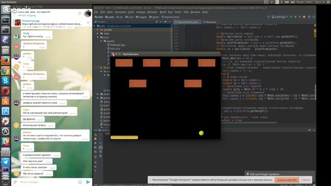The width and height of the screenshot is (331, 186).
Task: Click the Скрыть link in Hangouts notice
Action: click(x=306, y=180)
